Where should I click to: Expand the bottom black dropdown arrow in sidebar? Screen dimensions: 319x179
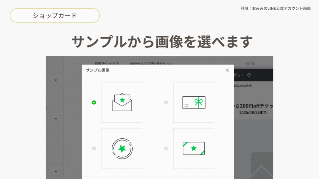click(56, 171)
